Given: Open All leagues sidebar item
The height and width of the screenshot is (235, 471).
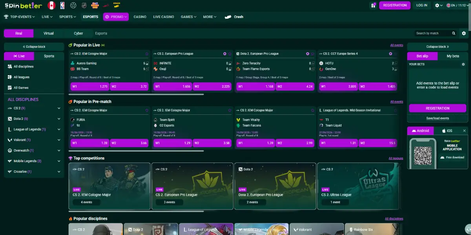Looking at the screenshot, I should coord(34,77).
